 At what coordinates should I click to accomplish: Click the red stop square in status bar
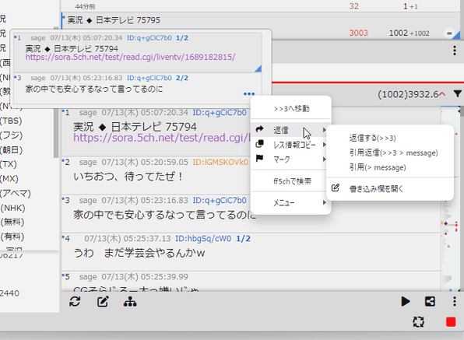coord(451,322)
